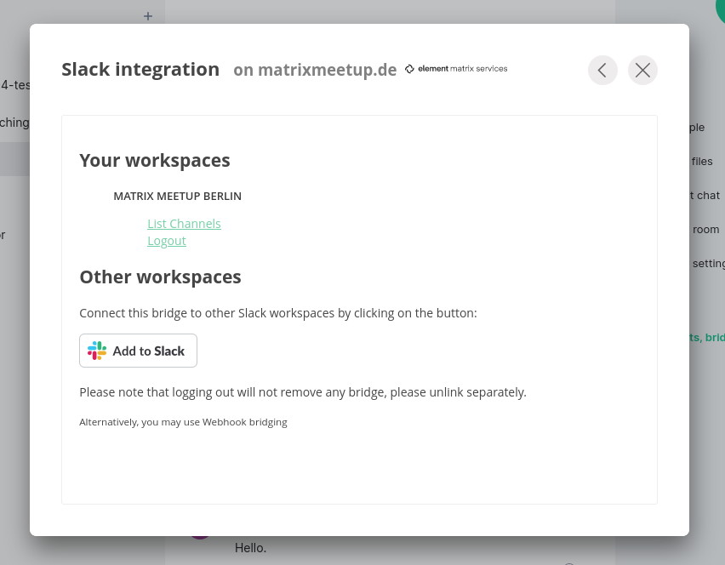Click the green badge in the top-right corner
The image size is (725, 565).
tap(720, 10)
